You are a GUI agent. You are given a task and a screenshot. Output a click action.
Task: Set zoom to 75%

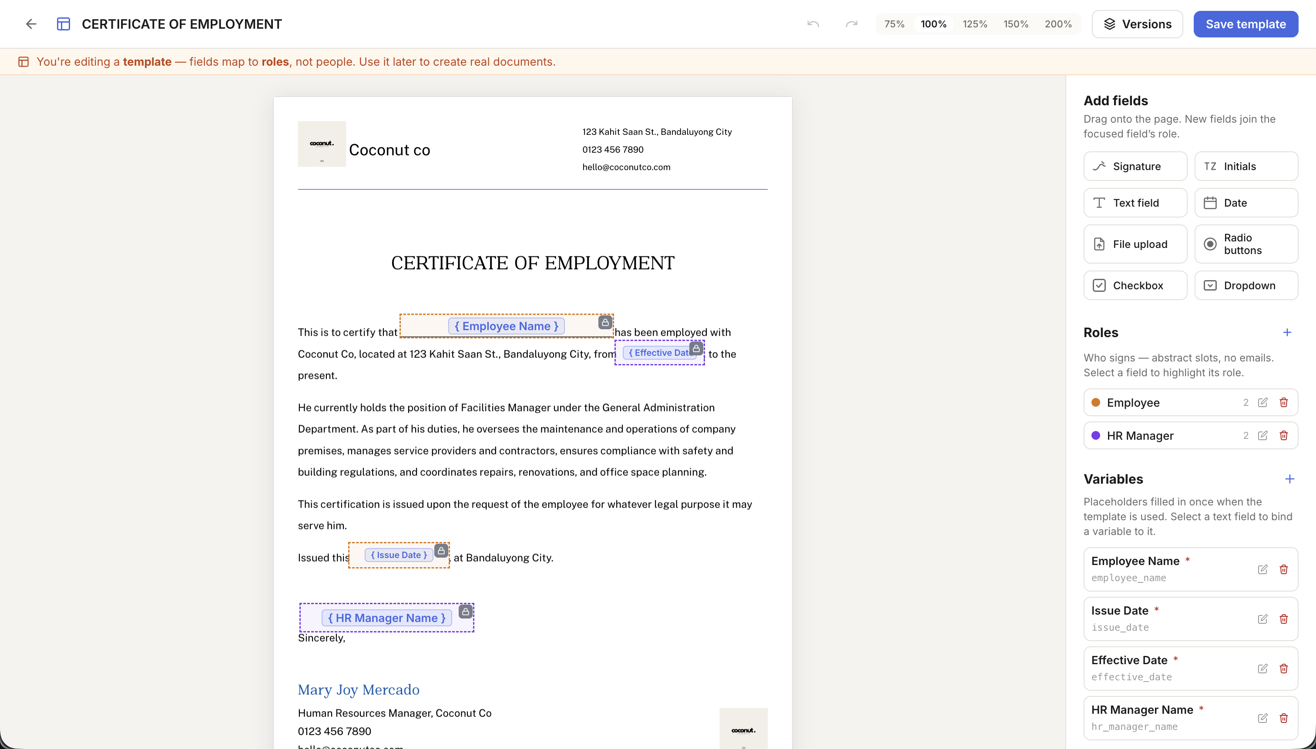point(894,24)
